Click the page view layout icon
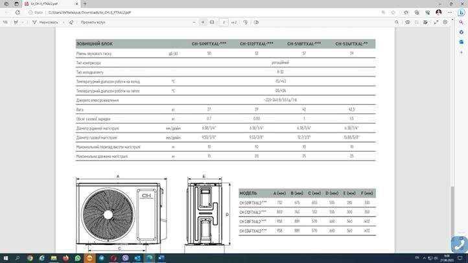This screenshot has width=468, height=263. point(256,22)
